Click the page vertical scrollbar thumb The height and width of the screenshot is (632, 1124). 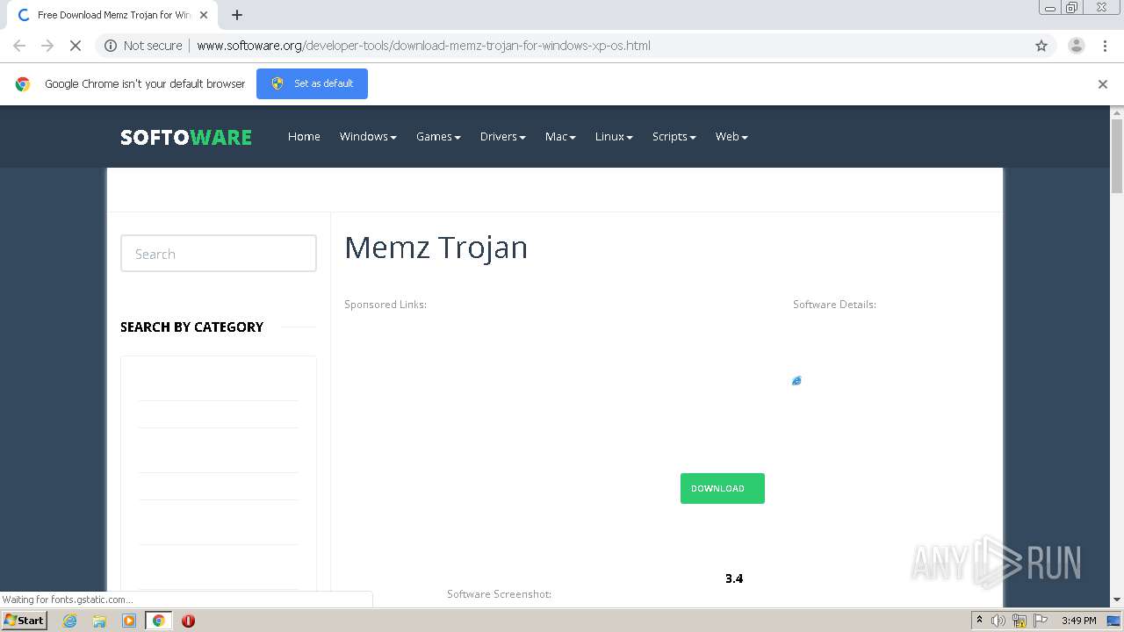1117,155
